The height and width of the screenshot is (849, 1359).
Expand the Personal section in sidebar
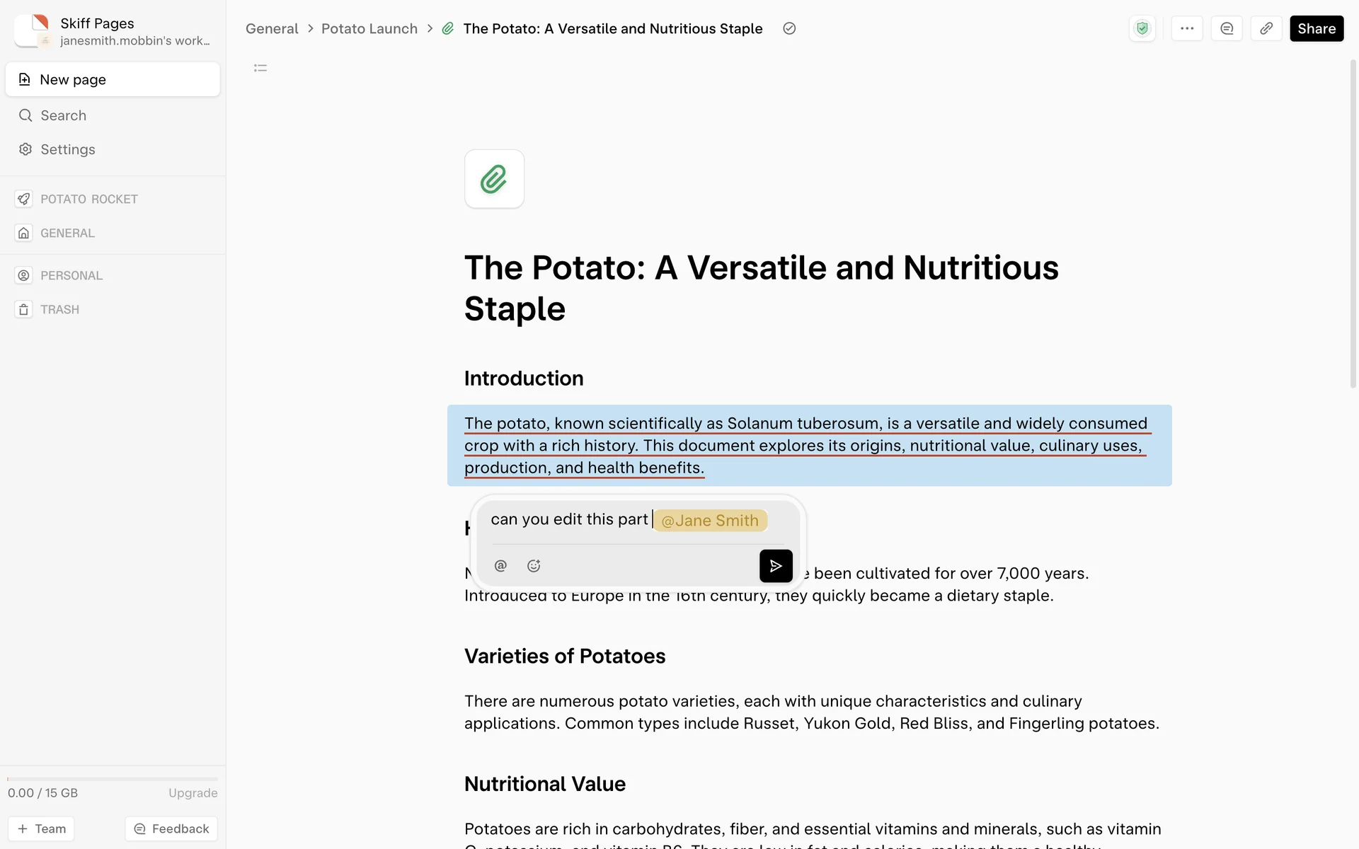tap(71, 276)
